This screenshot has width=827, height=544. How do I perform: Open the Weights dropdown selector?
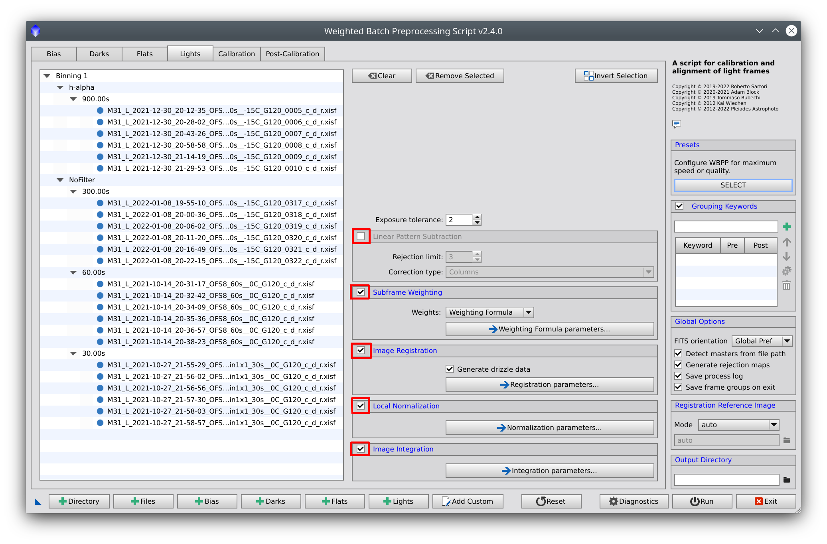point(489,313)
